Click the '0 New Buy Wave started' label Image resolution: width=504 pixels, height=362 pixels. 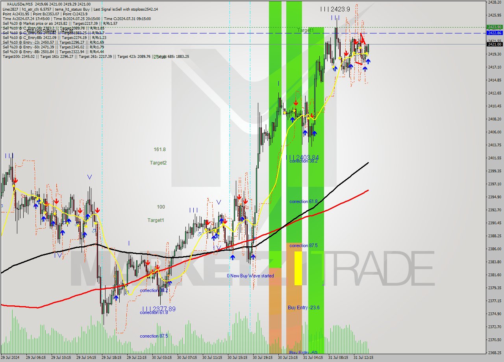tap(250, 276)
